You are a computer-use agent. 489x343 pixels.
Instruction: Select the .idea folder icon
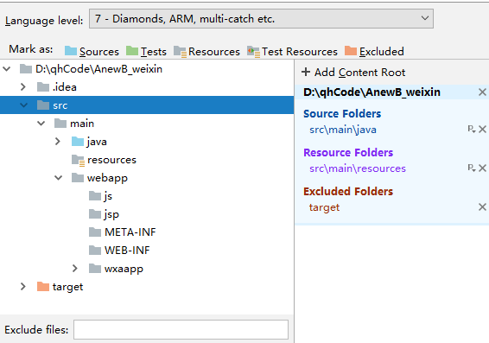pyautogui.click(x=43, y=87)
